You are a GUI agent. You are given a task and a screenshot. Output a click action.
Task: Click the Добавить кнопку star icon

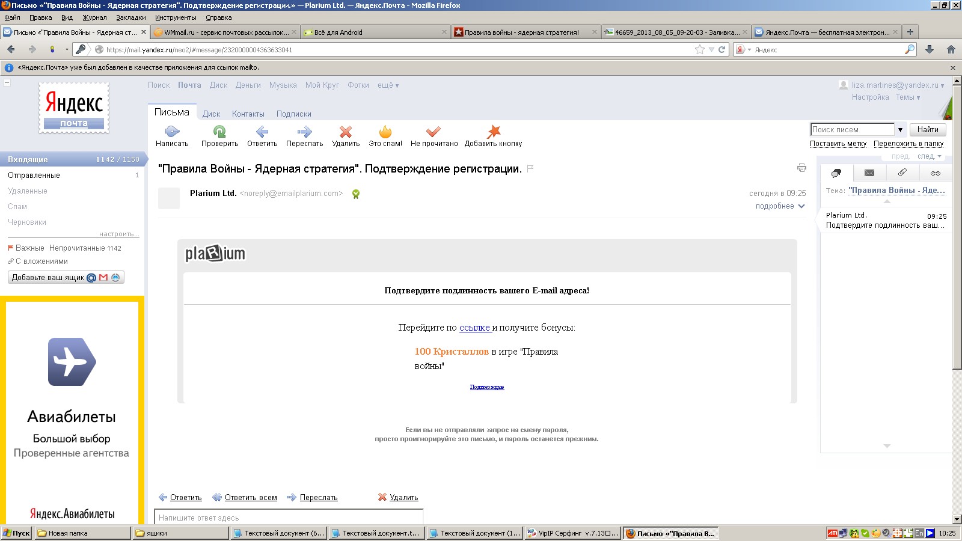click(494, 132)
